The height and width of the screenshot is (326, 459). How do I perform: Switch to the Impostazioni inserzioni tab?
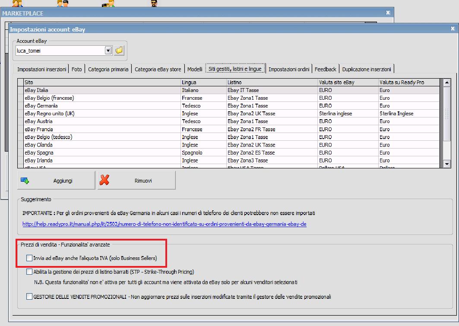(42, 69)
